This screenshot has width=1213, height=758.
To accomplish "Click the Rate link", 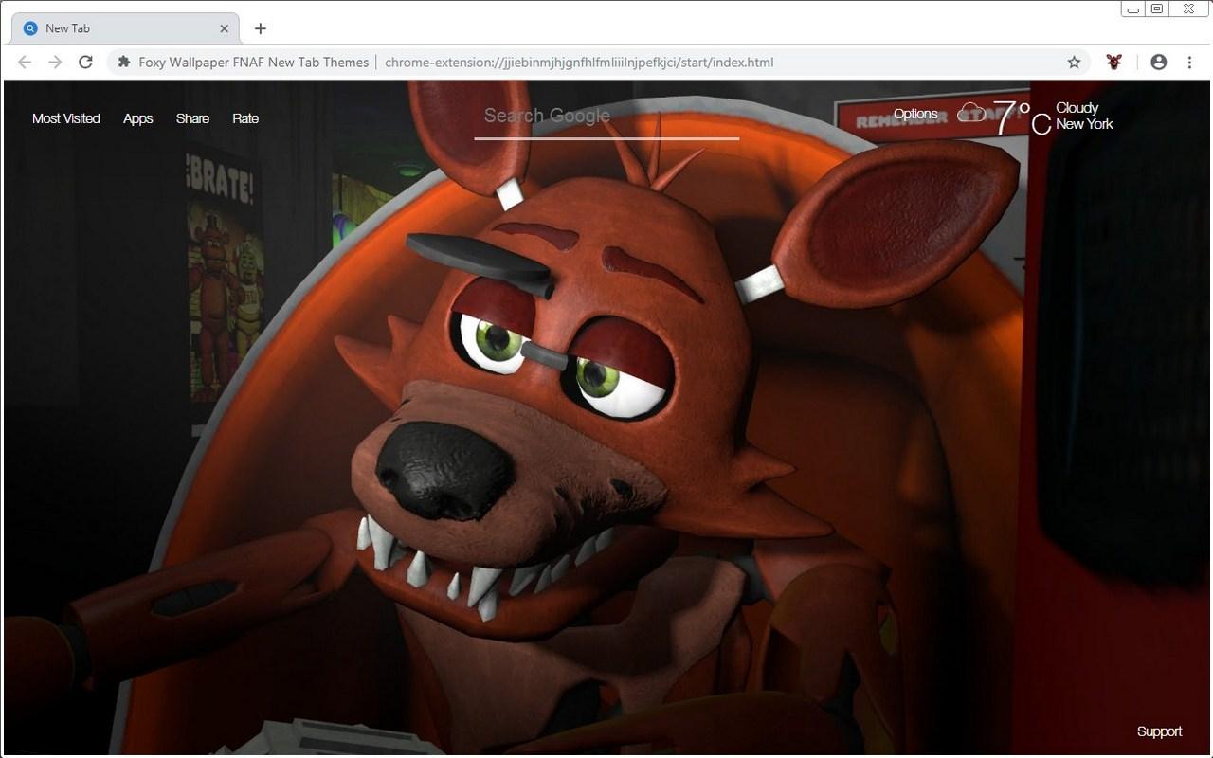I will pyautogui.click(x=245, y=118).
